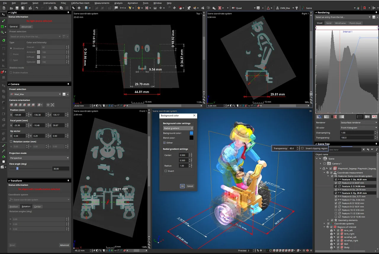Expand the Geometry elements tree node
379x254 pixels.
click(328, 220)
